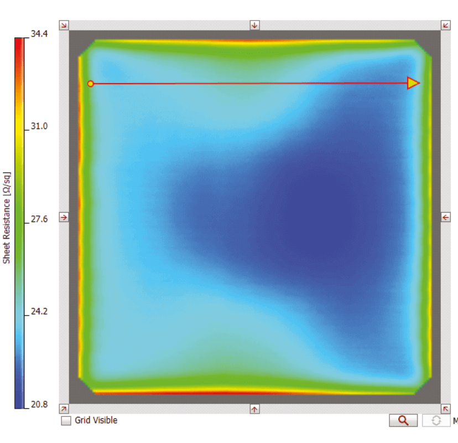Click the top-right diagonal arrow icon
Image resolution: width=458 pixels, height=443 pixels.
446,25
